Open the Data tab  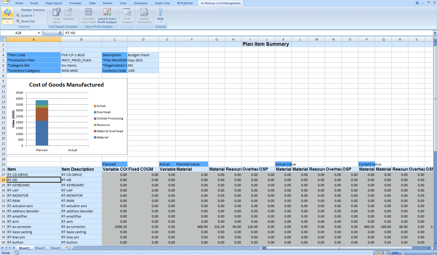pyautogui.click(x=92, y=3)
